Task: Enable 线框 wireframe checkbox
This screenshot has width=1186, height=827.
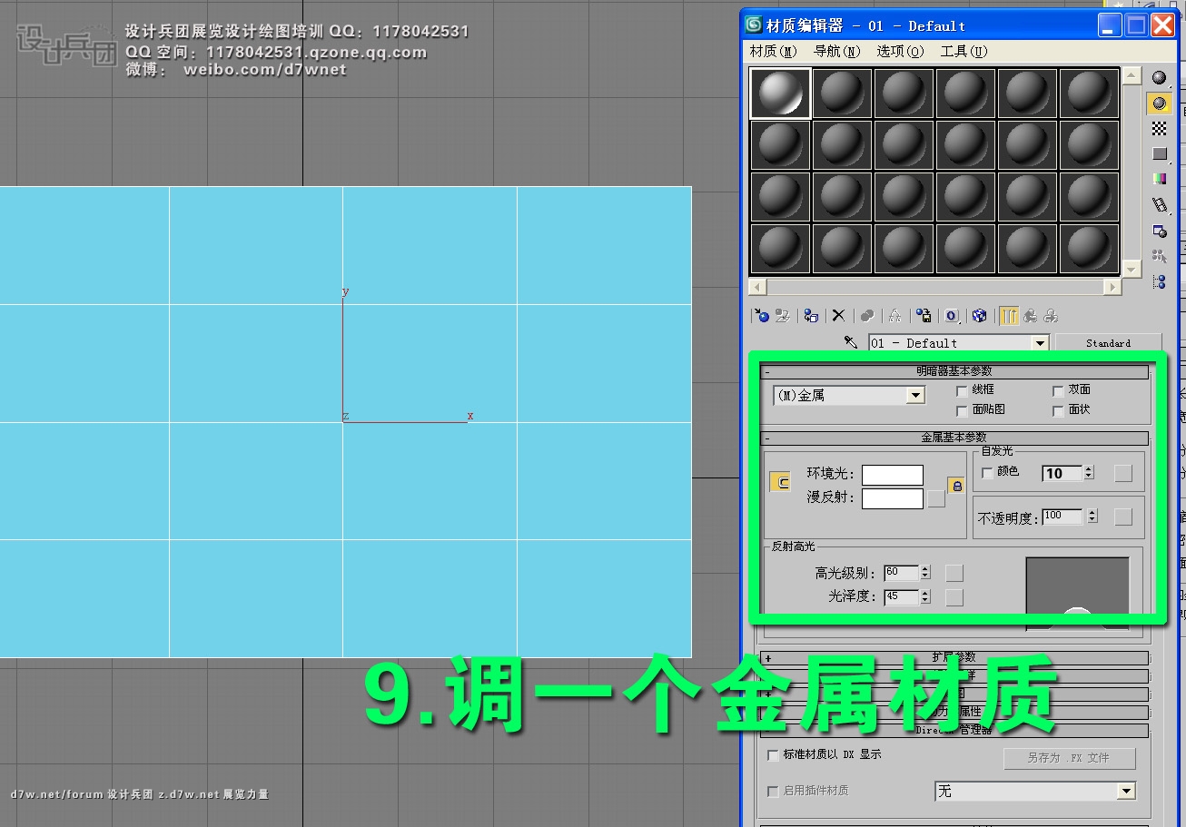Action: (x=963, y=390)
